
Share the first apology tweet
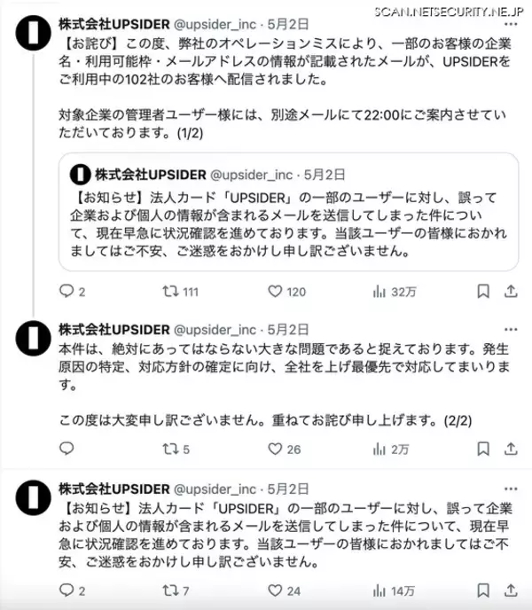coord(512,291)
